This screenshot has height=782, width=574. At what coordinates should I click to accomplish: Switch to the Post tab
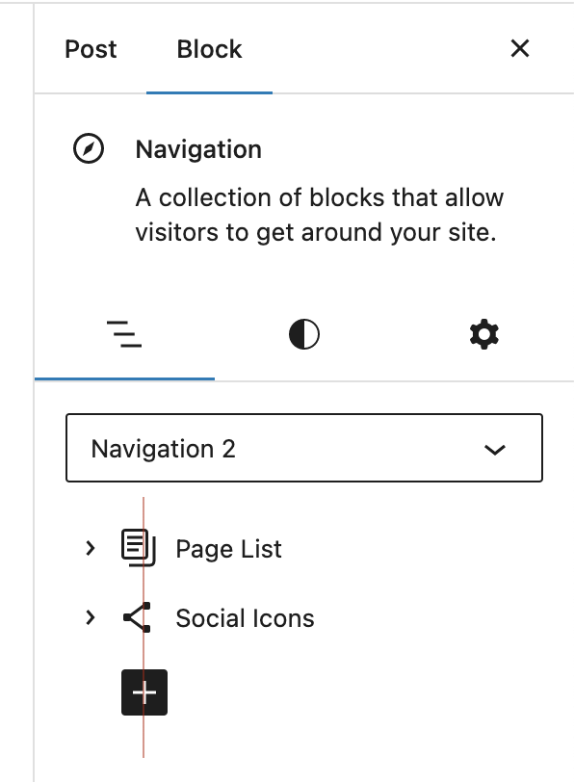point(90,48)
